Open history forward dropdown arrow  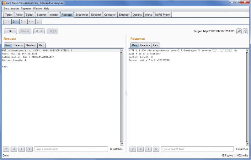[55, 31]
